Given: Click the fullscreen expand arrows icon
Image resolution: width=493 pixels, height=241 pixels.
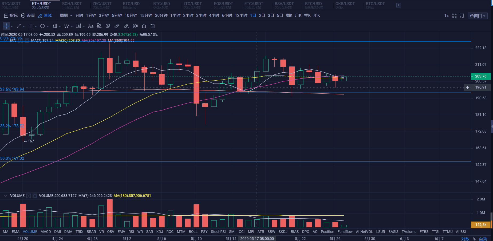Looking at the screenshot, I should click(x=454, y=16).
